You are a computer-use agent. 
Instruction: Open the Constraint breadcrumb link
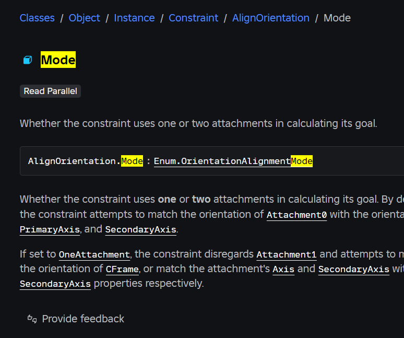coord(193,18)
